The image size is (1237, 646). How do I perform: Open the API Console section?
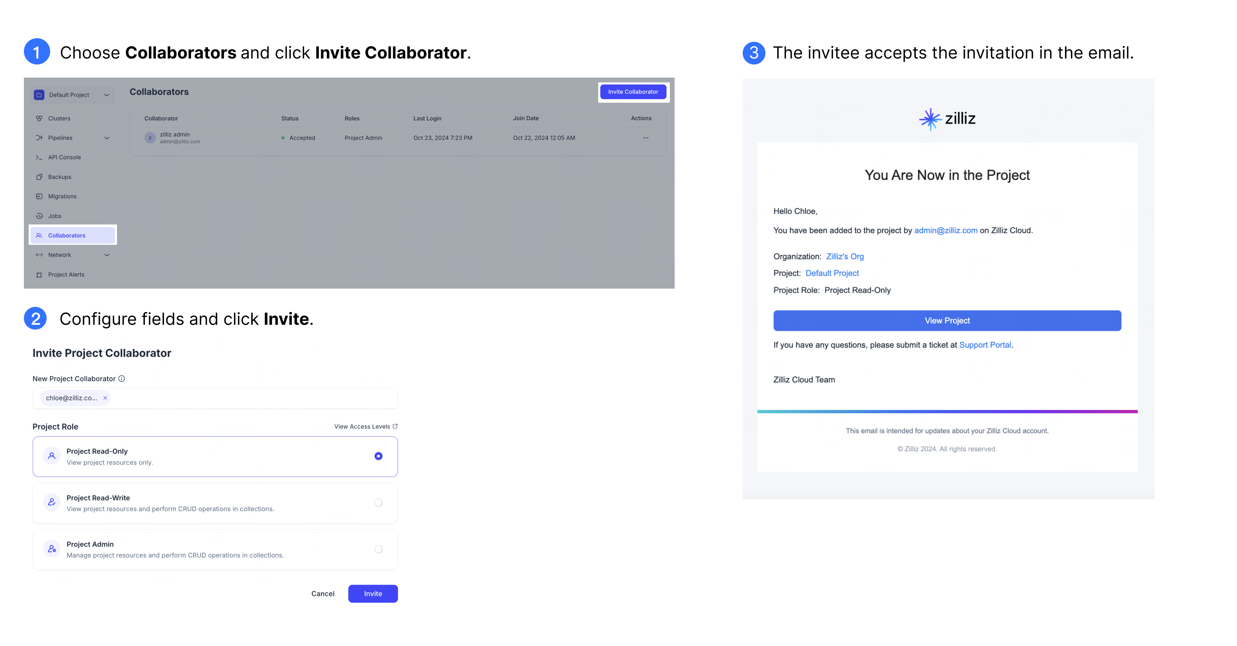pyautogui.click(x=39, y=157)
